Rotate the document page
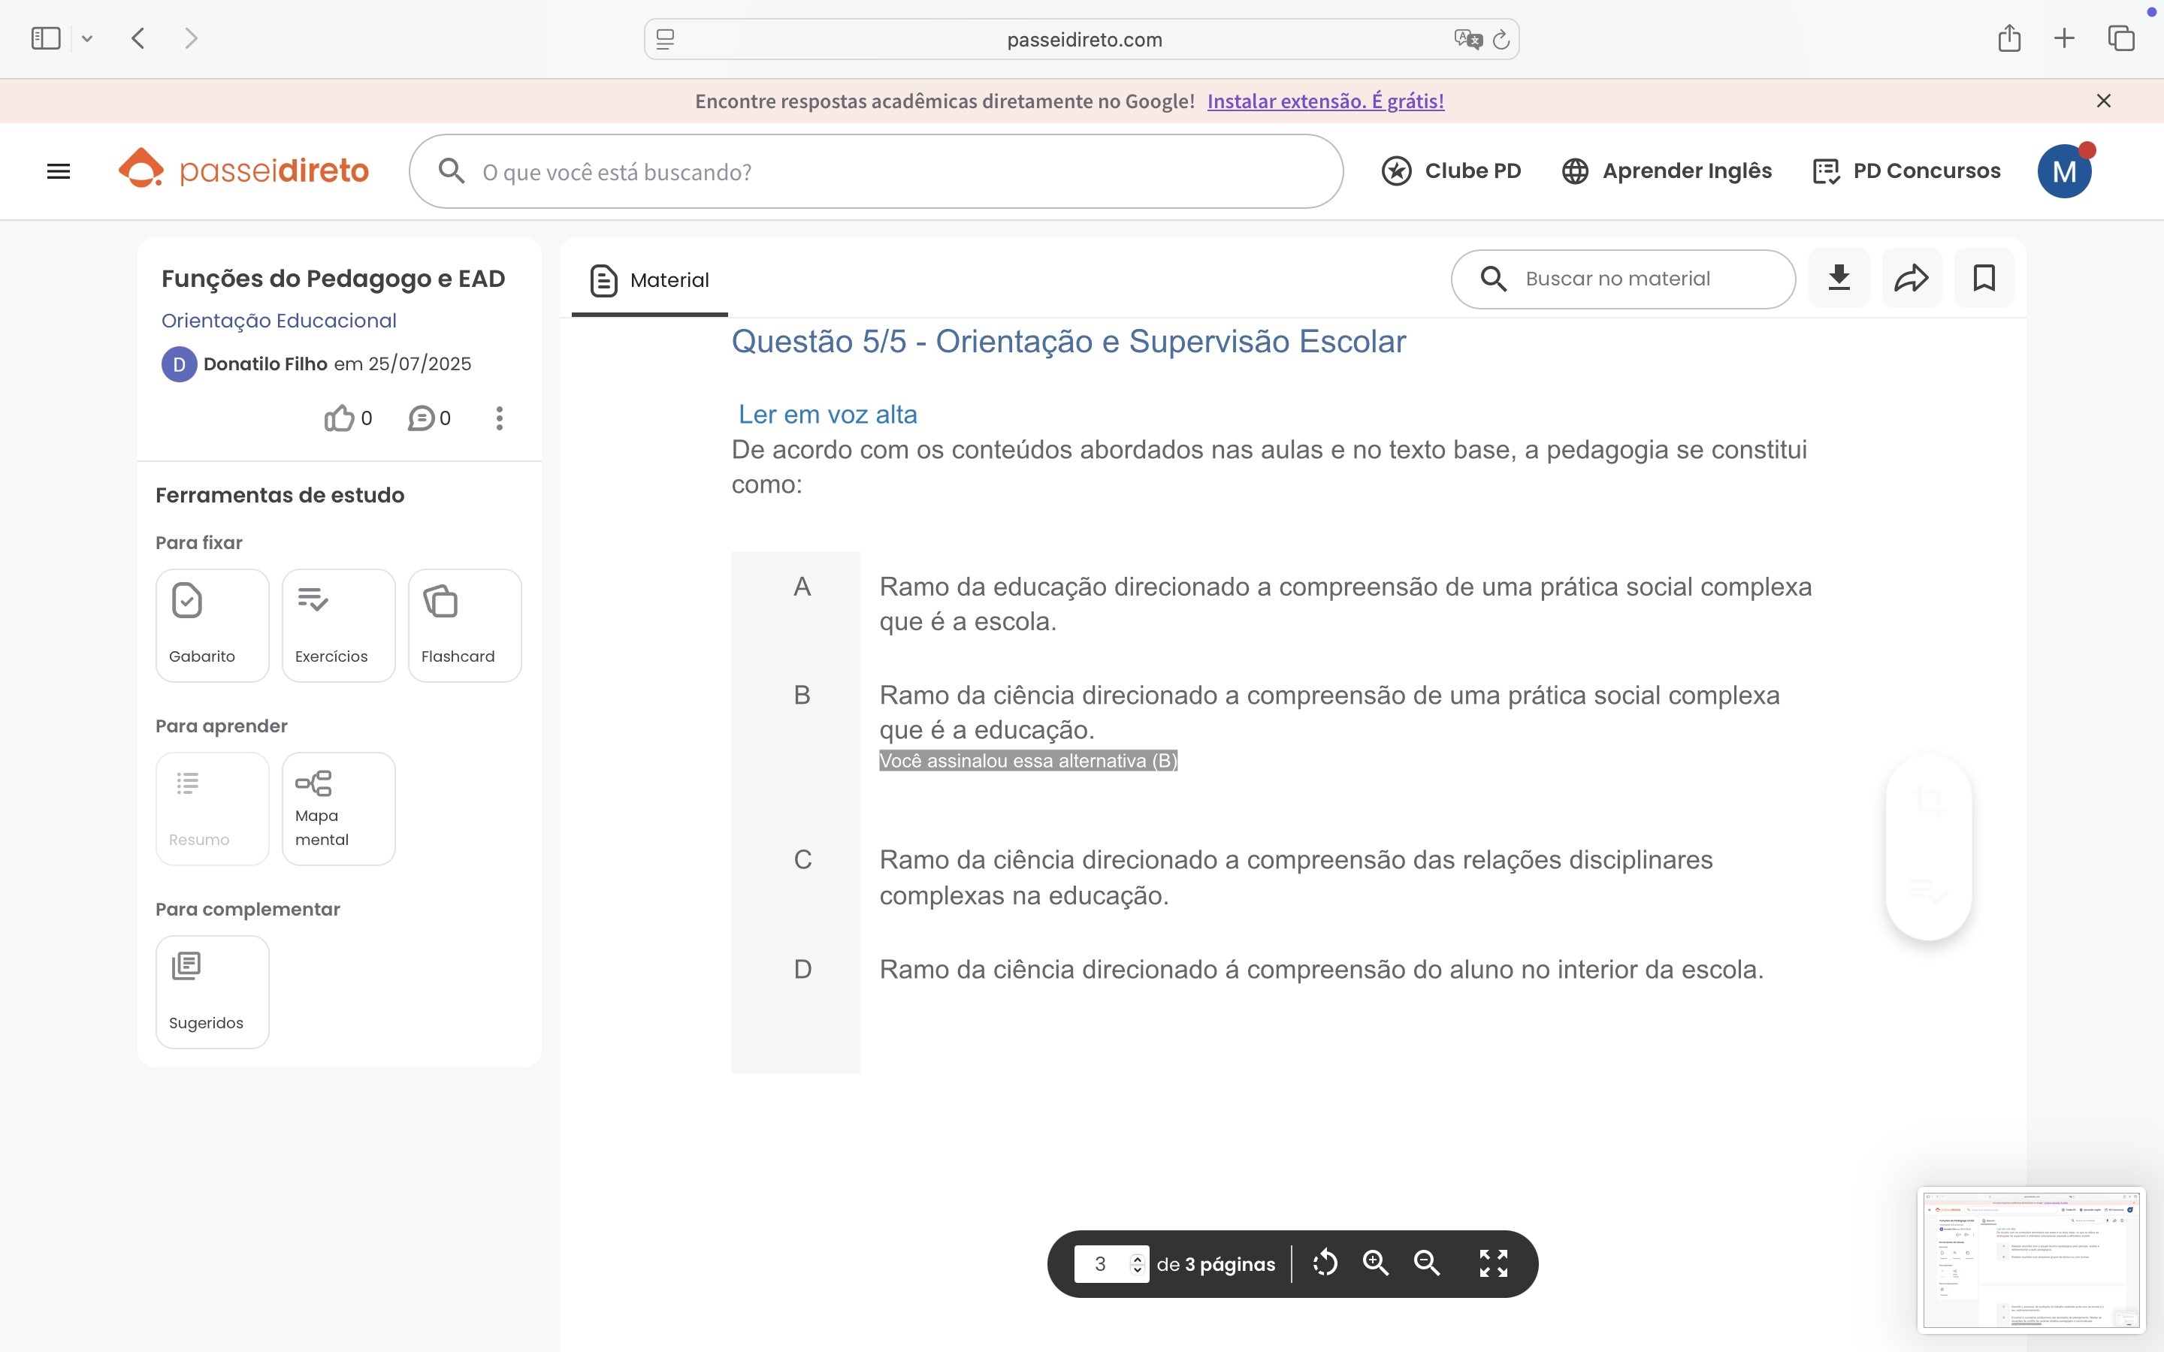Image resolution: width=2164 pixels, height=1352 pixels. (x=1325, y=1263)
